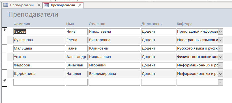
Task: Close the Преподаватели table tab
Action: (x=39, y=5)
